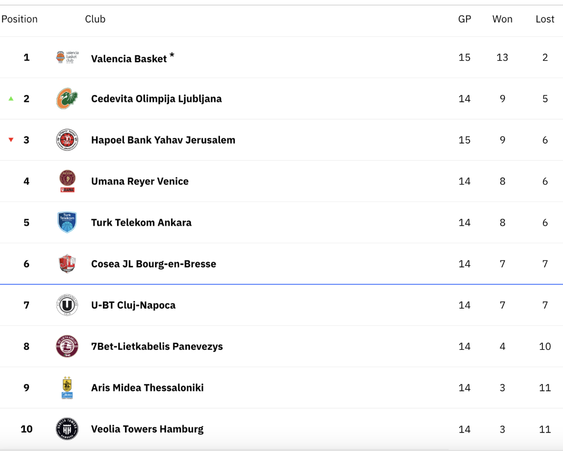Click the JL Bourg-en-Bresse red logo
Viewport: 563px width, 451px height.
tap(67, 264)
